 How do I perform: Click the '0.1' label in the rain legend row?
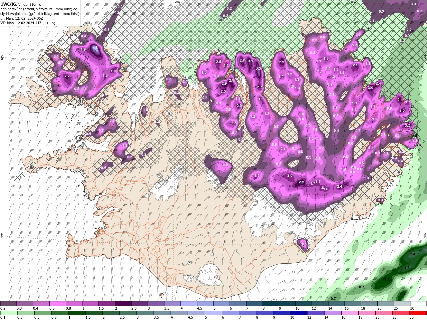click(x=3, y=317)
